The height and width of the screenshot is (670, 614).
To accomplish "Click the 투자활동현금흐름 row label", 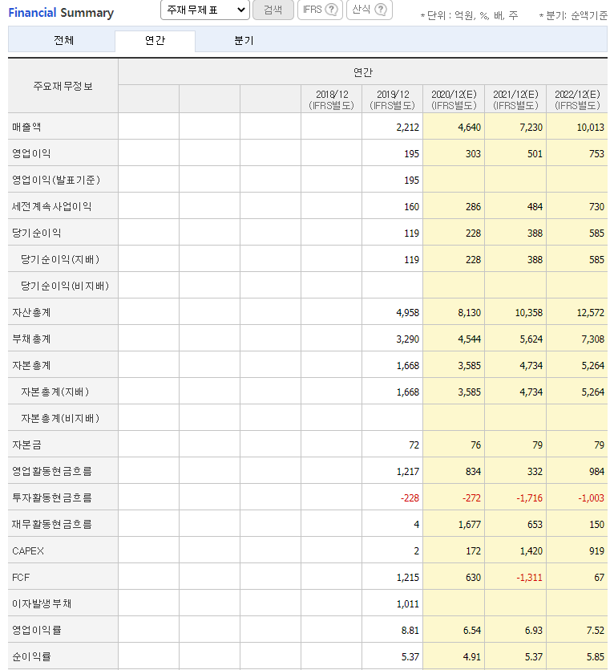I will tap(51, 497).
